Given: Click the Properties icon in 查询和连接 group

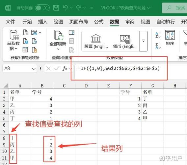Looking at the screenshot, I should [71, 41].
